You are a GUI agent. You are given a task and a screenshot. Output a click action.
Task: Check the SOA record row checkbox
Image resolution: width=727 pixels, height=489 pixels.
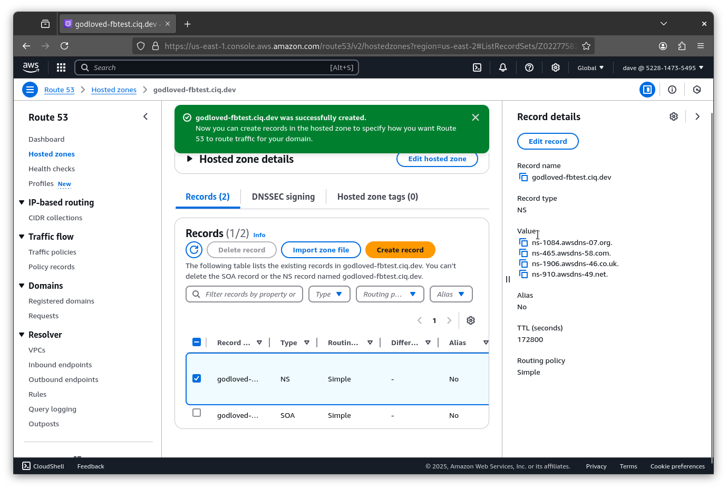coord(197,413)
